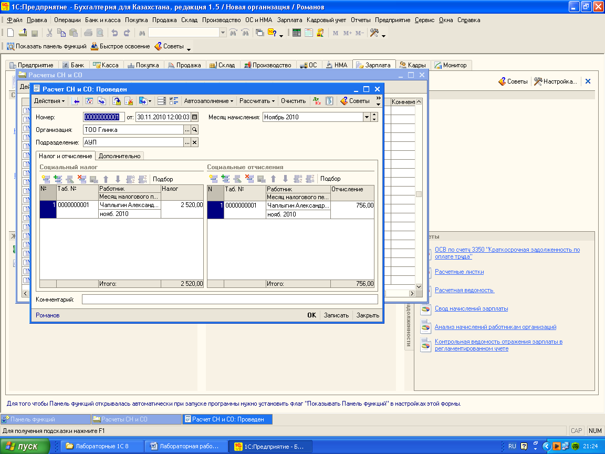Move row up in Социальный налог table

pyautogui.click(x=106, y=179)
